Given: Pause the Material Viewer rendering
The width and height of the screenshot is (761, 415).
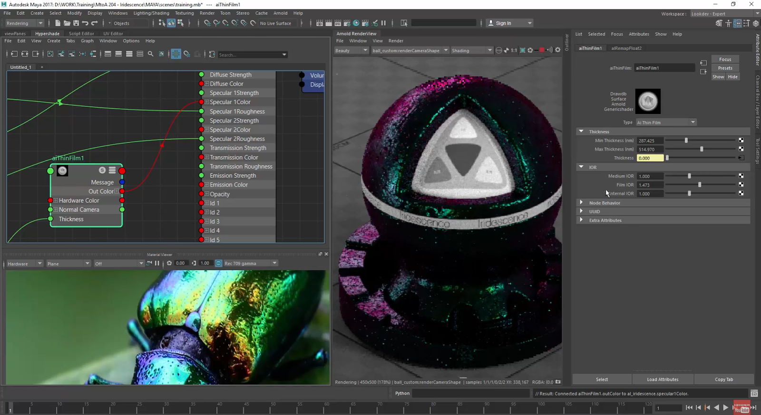Looking at the screenshot, I should (x=157, y=264).
